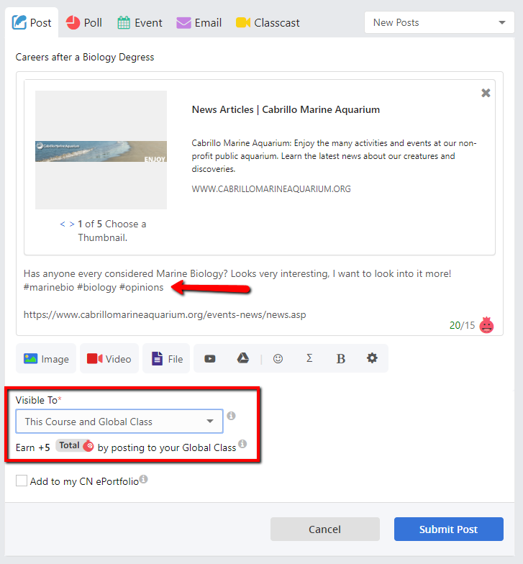Click the info icon beside Visible To dropdown
The width and height of the screenshot is (523, 564).
click(x=232, y=416)
